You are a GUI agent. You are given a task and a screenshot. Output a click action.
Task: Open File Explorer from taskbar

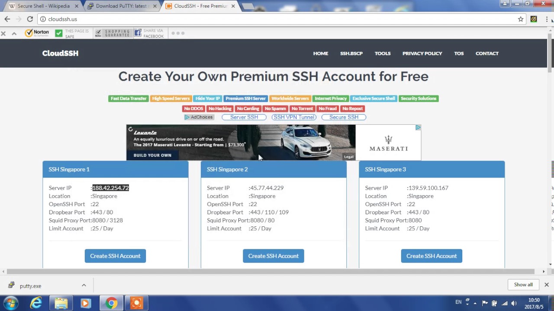(x=61, y=303)
